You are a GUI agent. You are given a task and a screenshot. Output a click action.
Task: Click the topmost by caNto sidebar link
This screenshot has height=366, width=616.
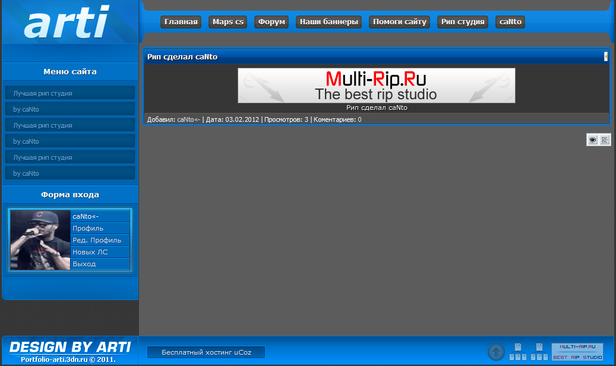tap(70, 109)
